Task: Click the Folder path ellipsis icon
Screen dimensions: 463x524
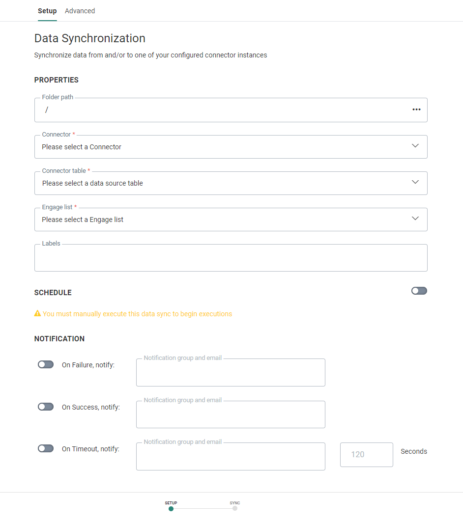Action: click(x=416, y=110)
